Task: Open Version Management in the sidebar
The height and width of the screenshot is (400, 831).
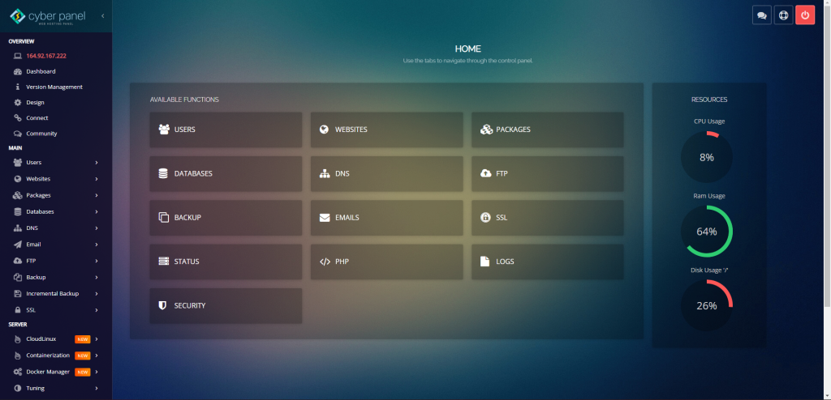Action: click(54, 87)
